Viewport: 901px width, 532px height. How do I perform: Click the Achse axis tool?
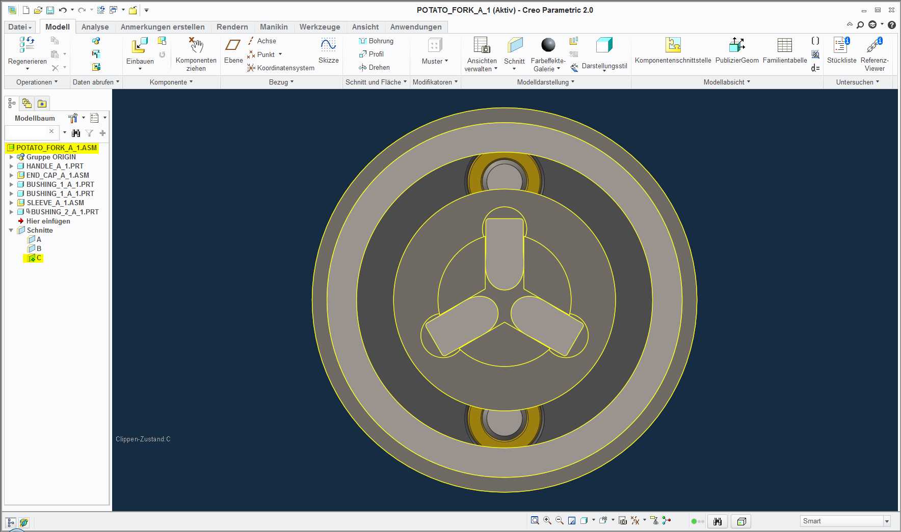pyautogui.click(x=262, y=41)
